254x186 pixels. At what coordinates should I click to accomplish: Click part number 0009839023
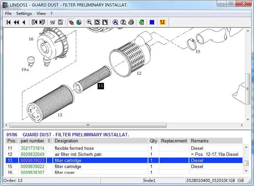click(33, 160)
